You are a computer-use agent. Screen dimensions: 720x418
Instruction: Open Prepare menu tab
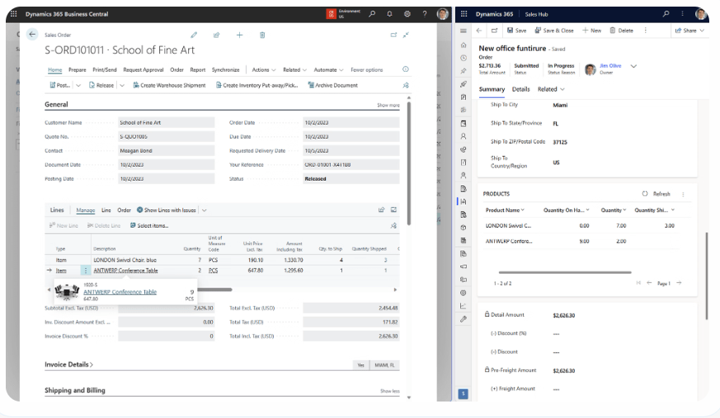(x=78, y=70)
